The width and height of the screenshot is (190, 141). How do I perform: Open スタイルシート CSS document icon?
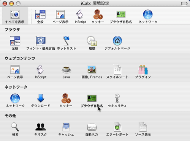[x=117, y=69]
